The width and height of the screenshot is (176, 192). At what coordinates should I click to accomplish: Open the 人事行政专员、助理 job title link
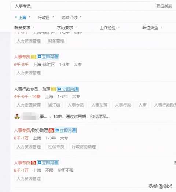32,89
